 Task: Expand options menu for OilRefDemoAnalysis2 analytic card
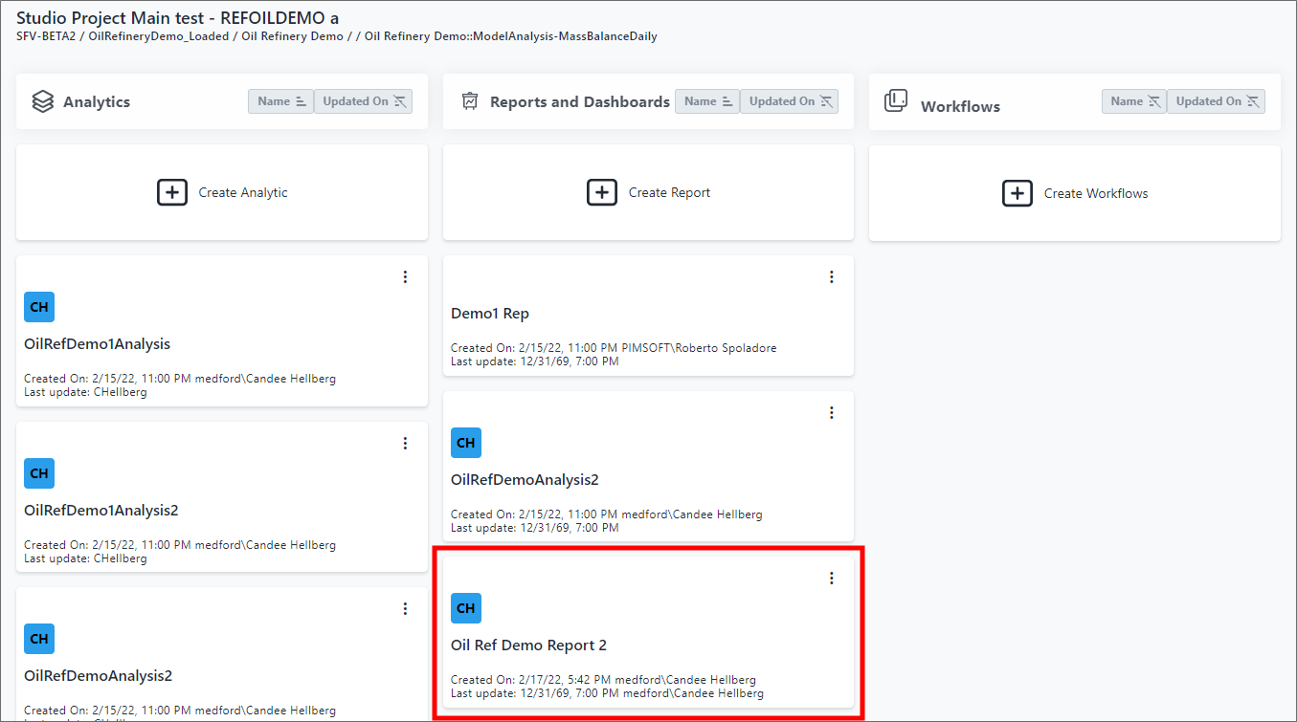pyautogui.click(x=405, y=609)
